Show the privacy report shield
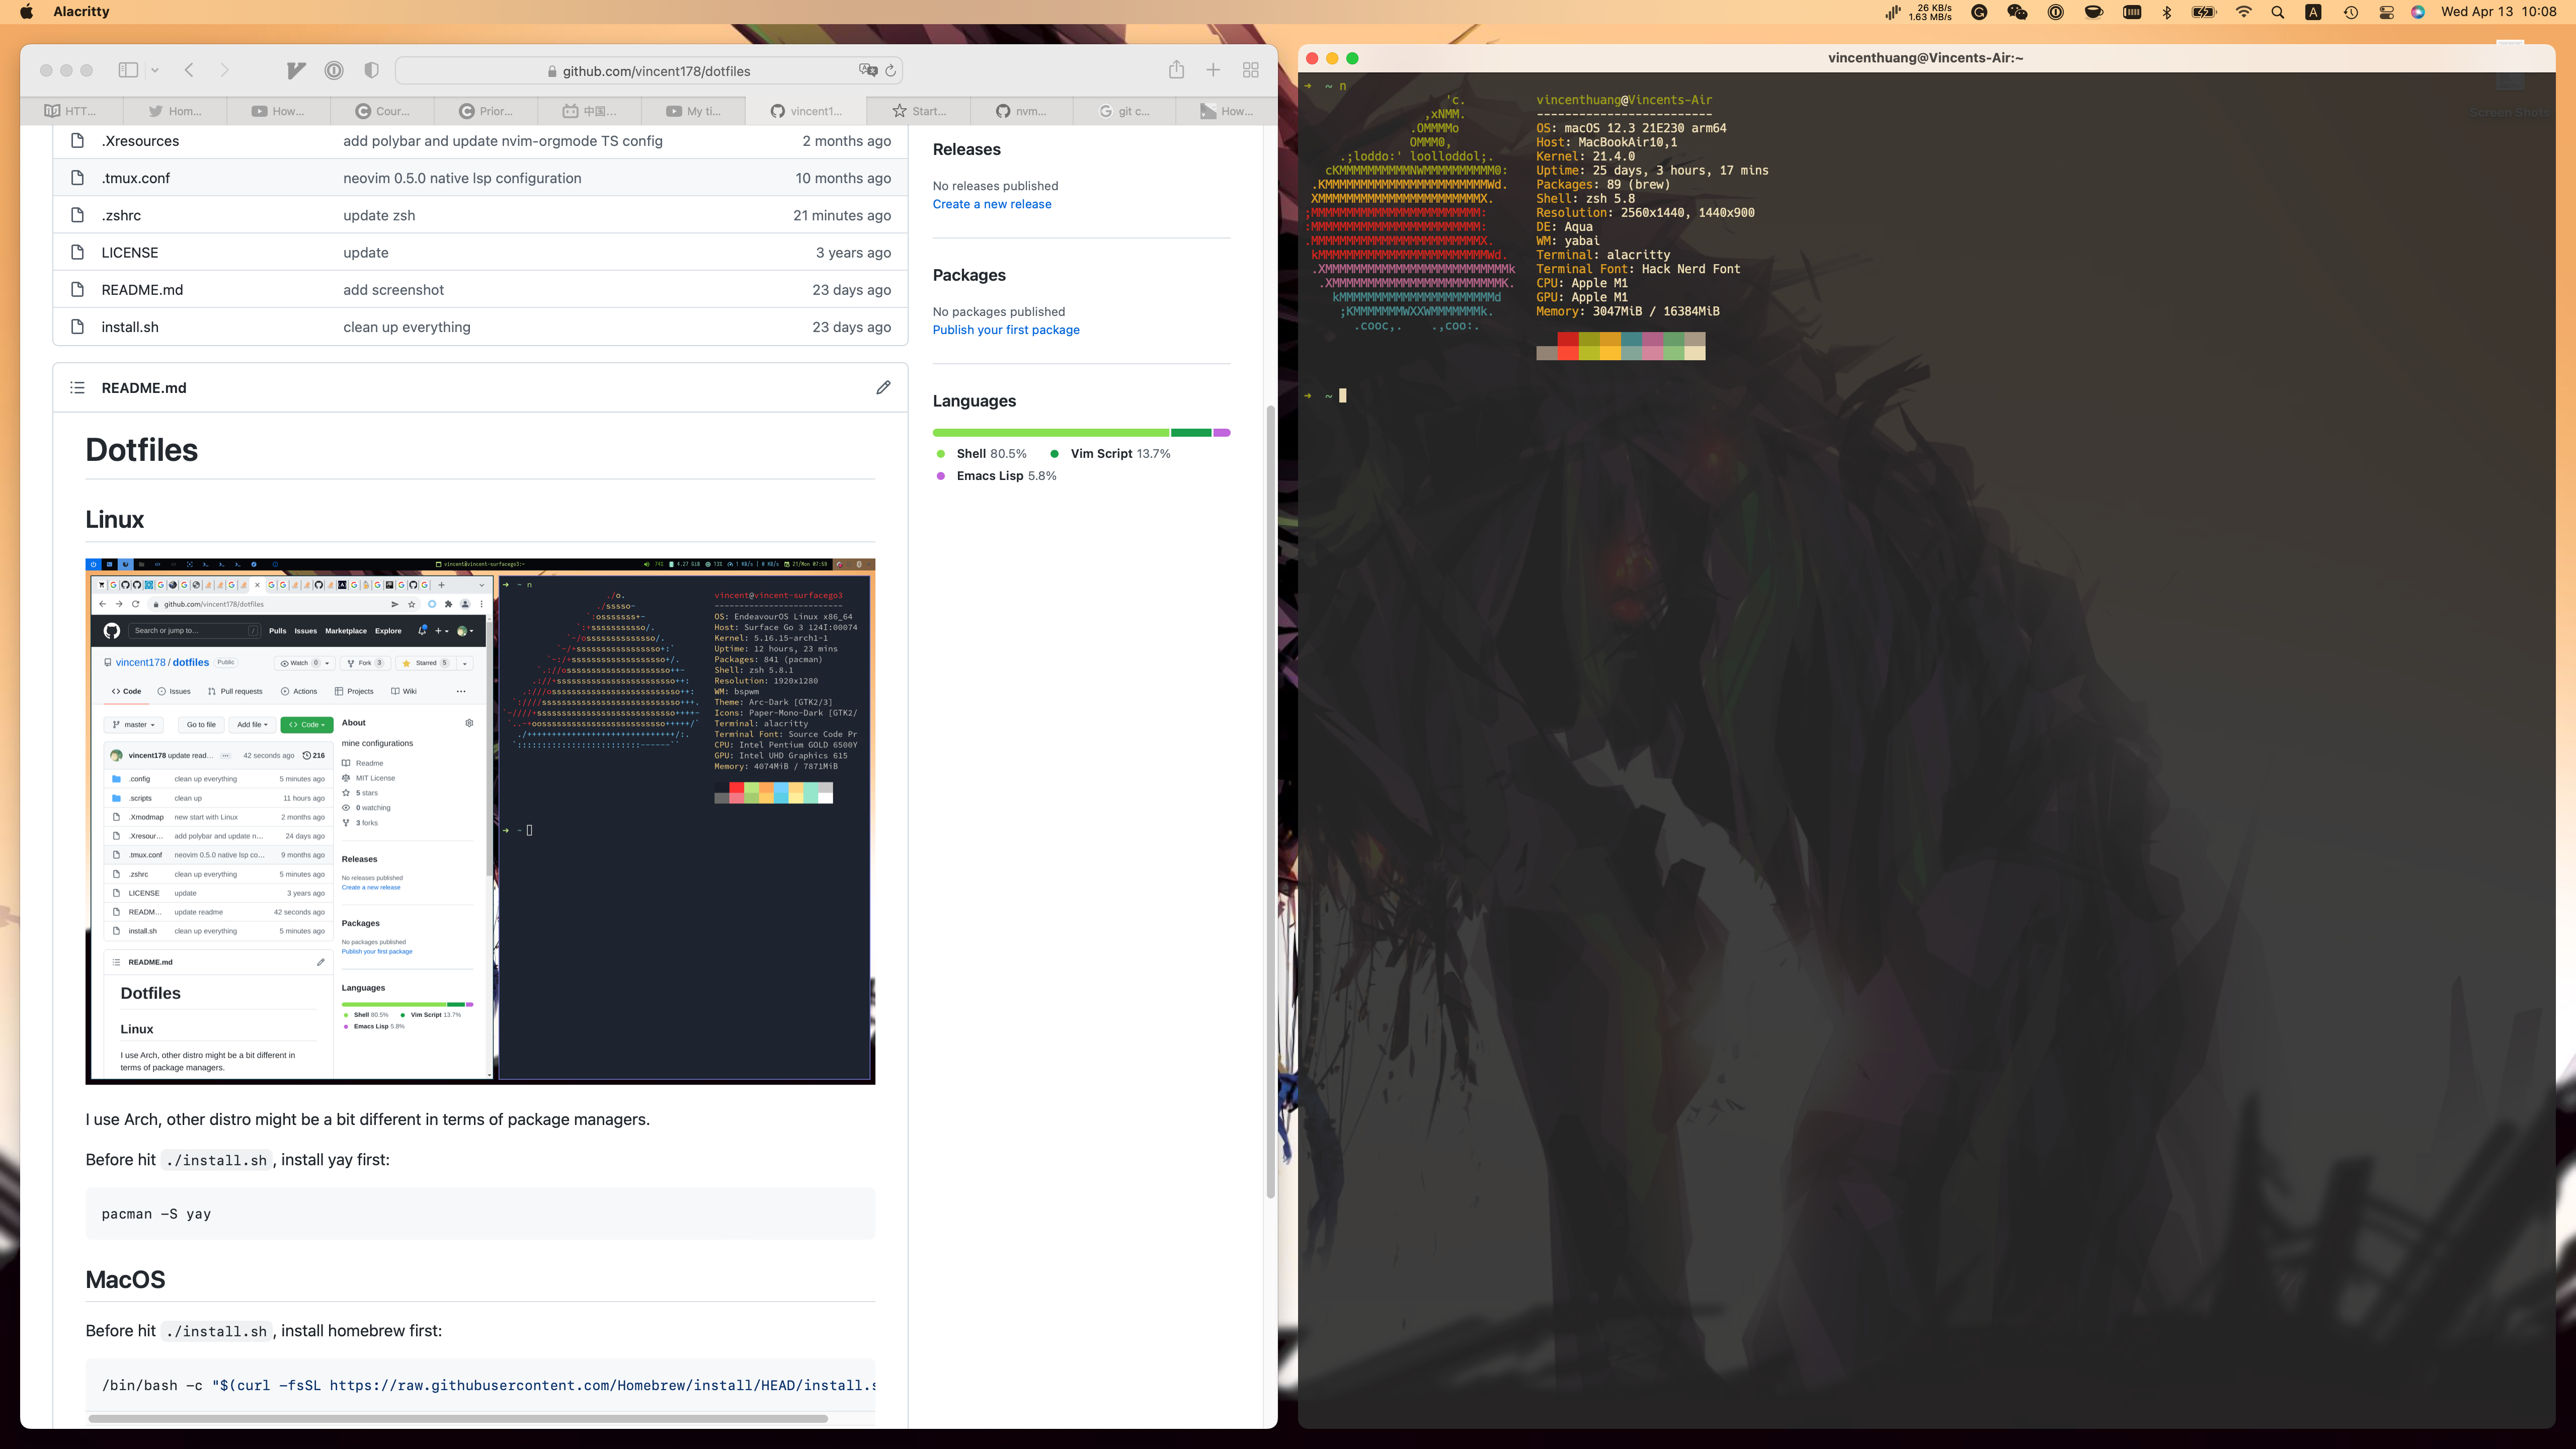Viewport: 2576px width, 1449px height. click(x=371, y=70)
